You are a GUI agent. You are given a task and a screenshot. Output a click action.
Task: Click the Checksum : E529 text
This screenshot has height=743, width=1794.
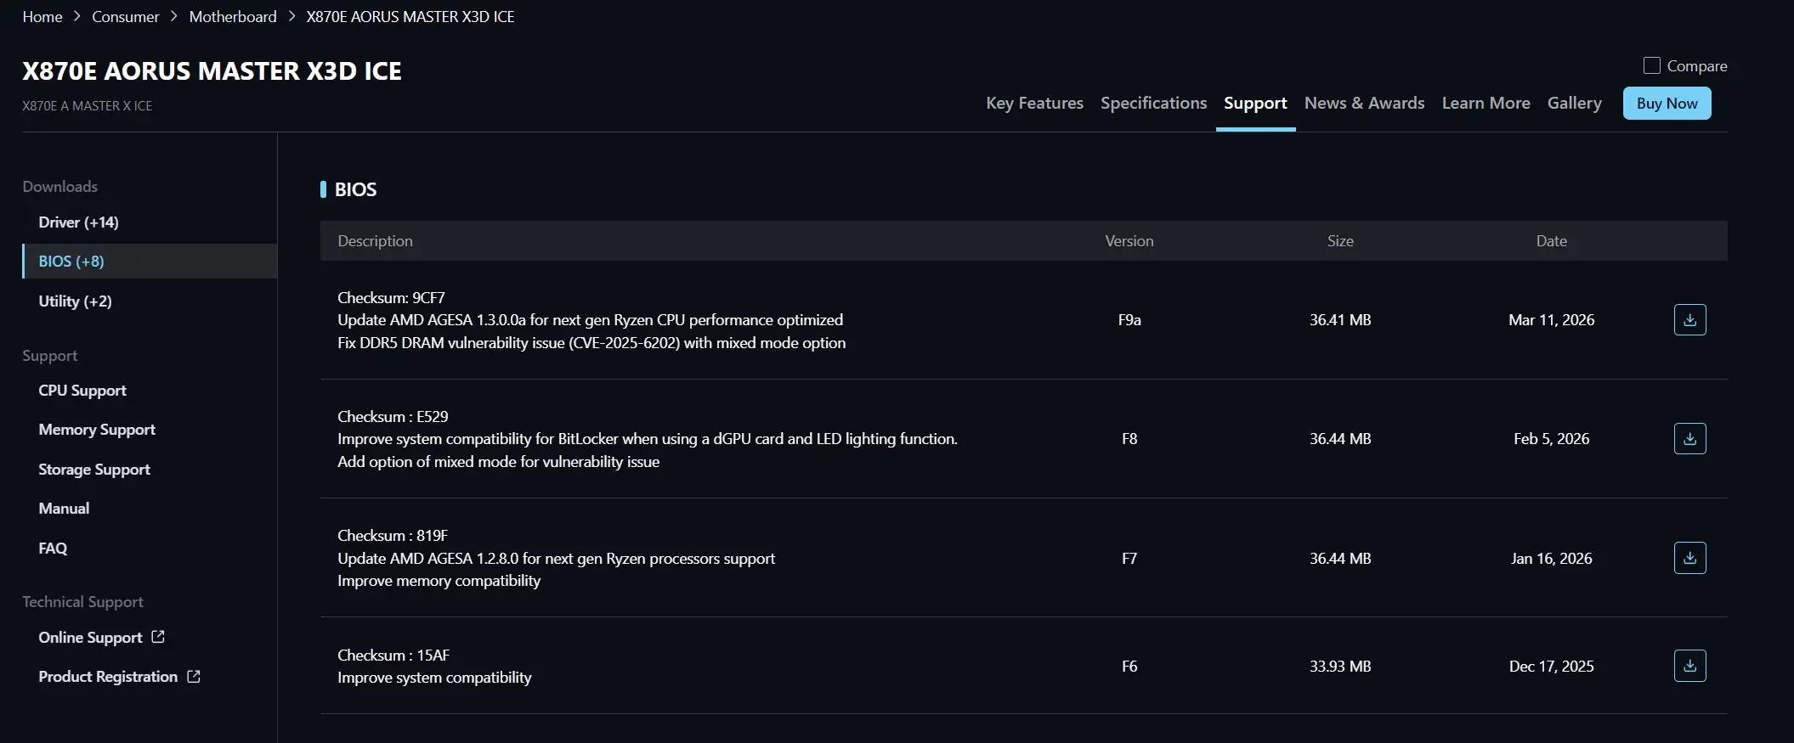[x=393, y=417]
